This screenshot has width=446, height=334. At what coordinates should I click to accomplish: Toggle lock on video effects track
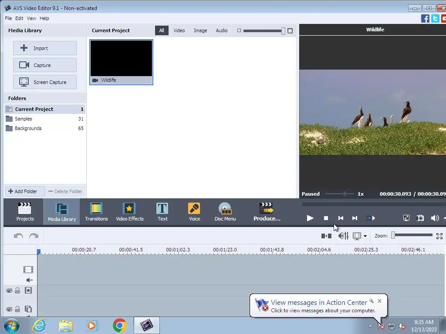(x=17, y=290)
